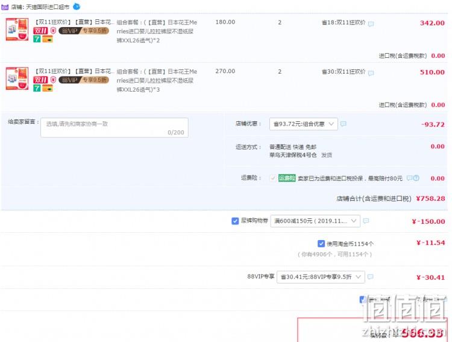
Task: Click the message-to-seller text box
Action: 115,127
